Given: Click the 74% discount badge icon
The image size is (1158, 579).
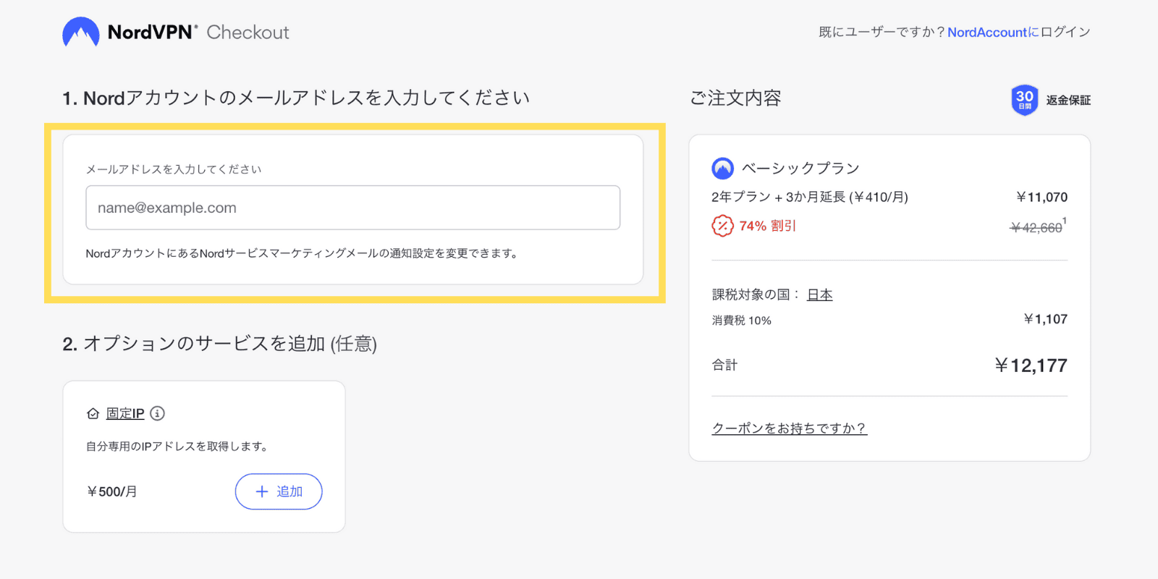Looking at the screenshot, I should (x=722, y=226).
